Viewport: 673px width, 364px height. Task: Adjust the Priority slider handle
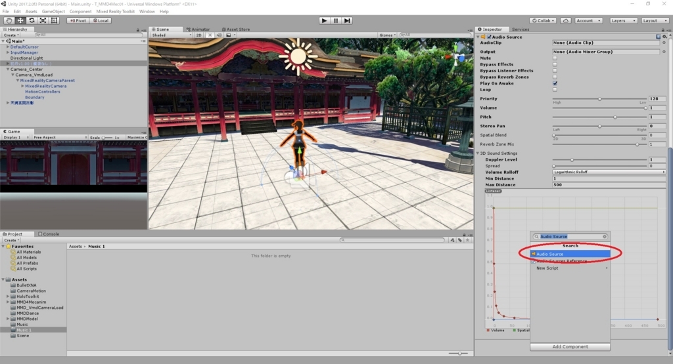click(x=599, y=99)
